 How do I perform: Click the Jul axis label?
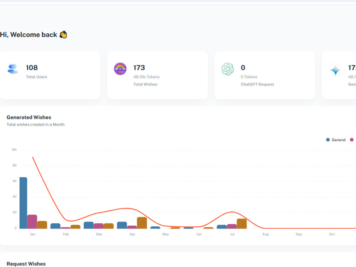coord(232,234)
